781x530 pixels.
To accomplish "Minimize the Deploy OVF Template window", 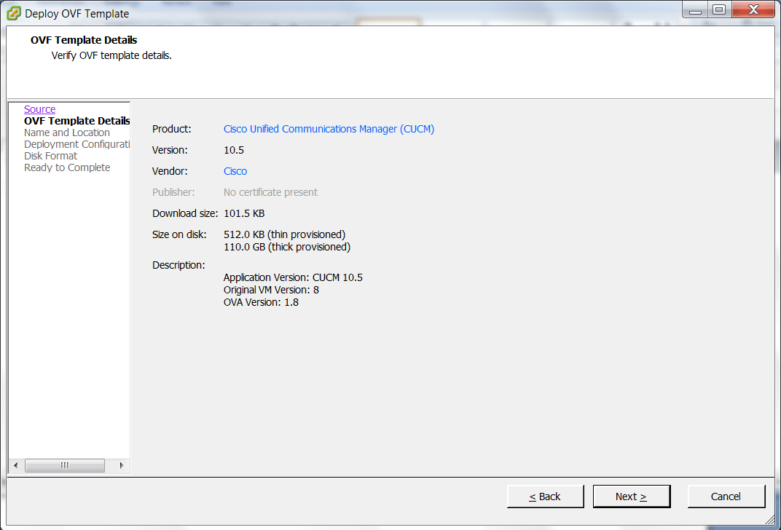I will coord(695,10).
